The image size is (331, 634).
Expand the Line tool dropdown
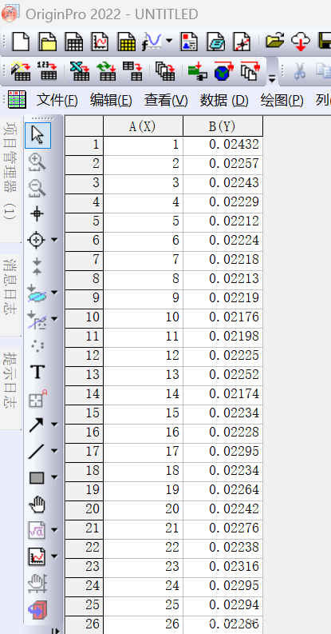[x=54, y=450]
